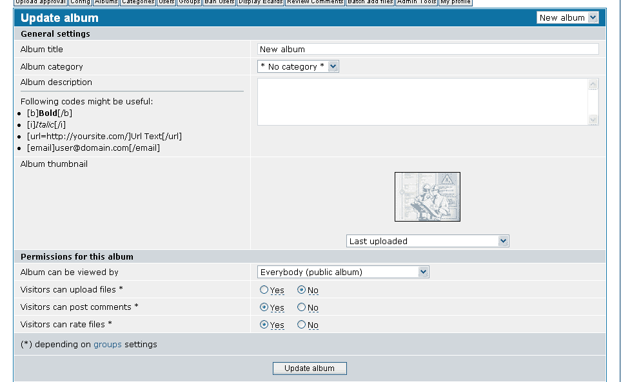The height and width of the screenshot is (382, 621).
Task: Expand the Album category dropdown
Action: 298,66
